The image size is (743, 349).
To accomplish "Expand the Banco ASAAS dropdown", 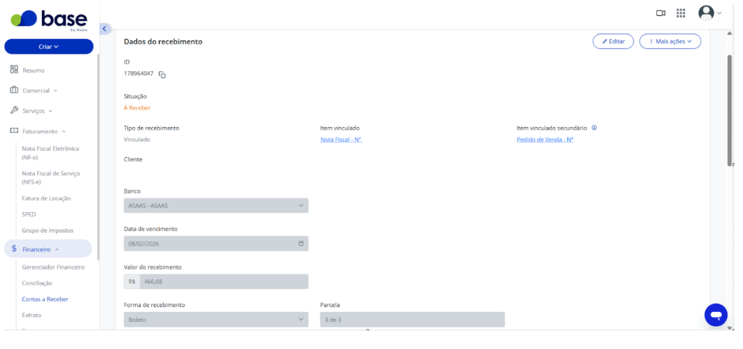I will coord(216,206).
